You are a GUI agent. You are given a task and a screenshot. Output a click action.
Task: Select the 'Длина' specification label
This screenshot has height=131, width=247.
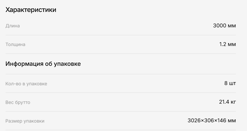click(13, 26)
